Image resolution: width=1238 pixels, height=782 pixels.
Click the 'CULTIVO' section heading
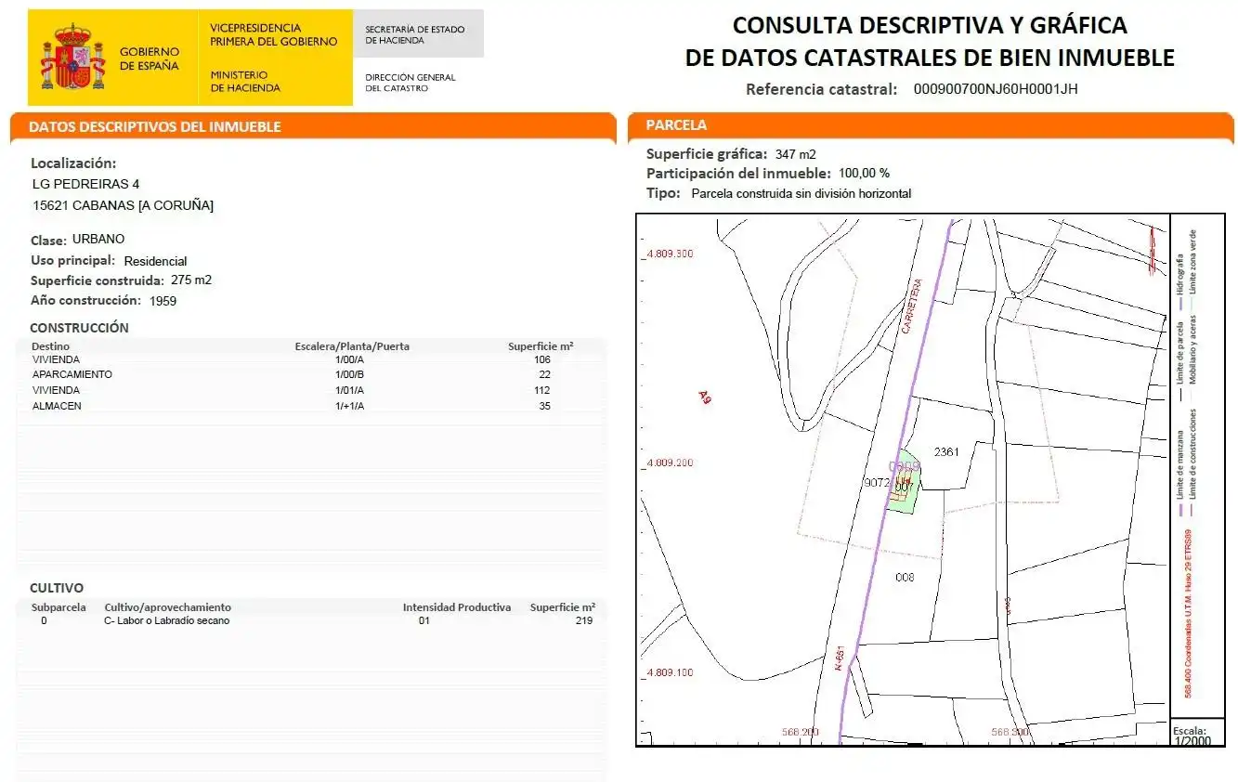[57, 588]
